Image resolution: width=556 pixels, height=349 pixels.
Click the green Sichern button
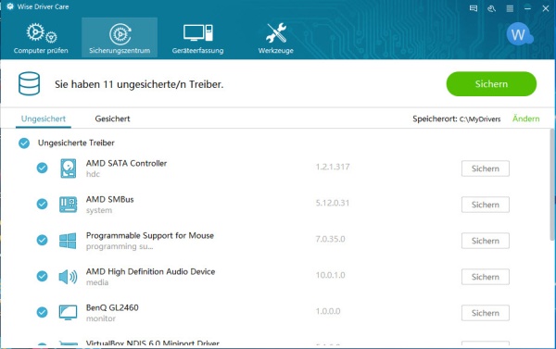pyautogui.click(x=491, y=84)
